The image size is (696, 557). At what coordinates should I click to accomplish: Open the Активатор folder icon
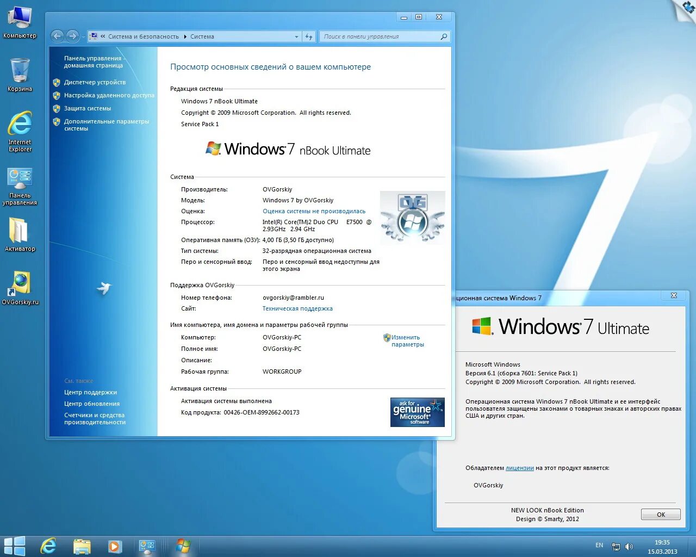[20, 234]
